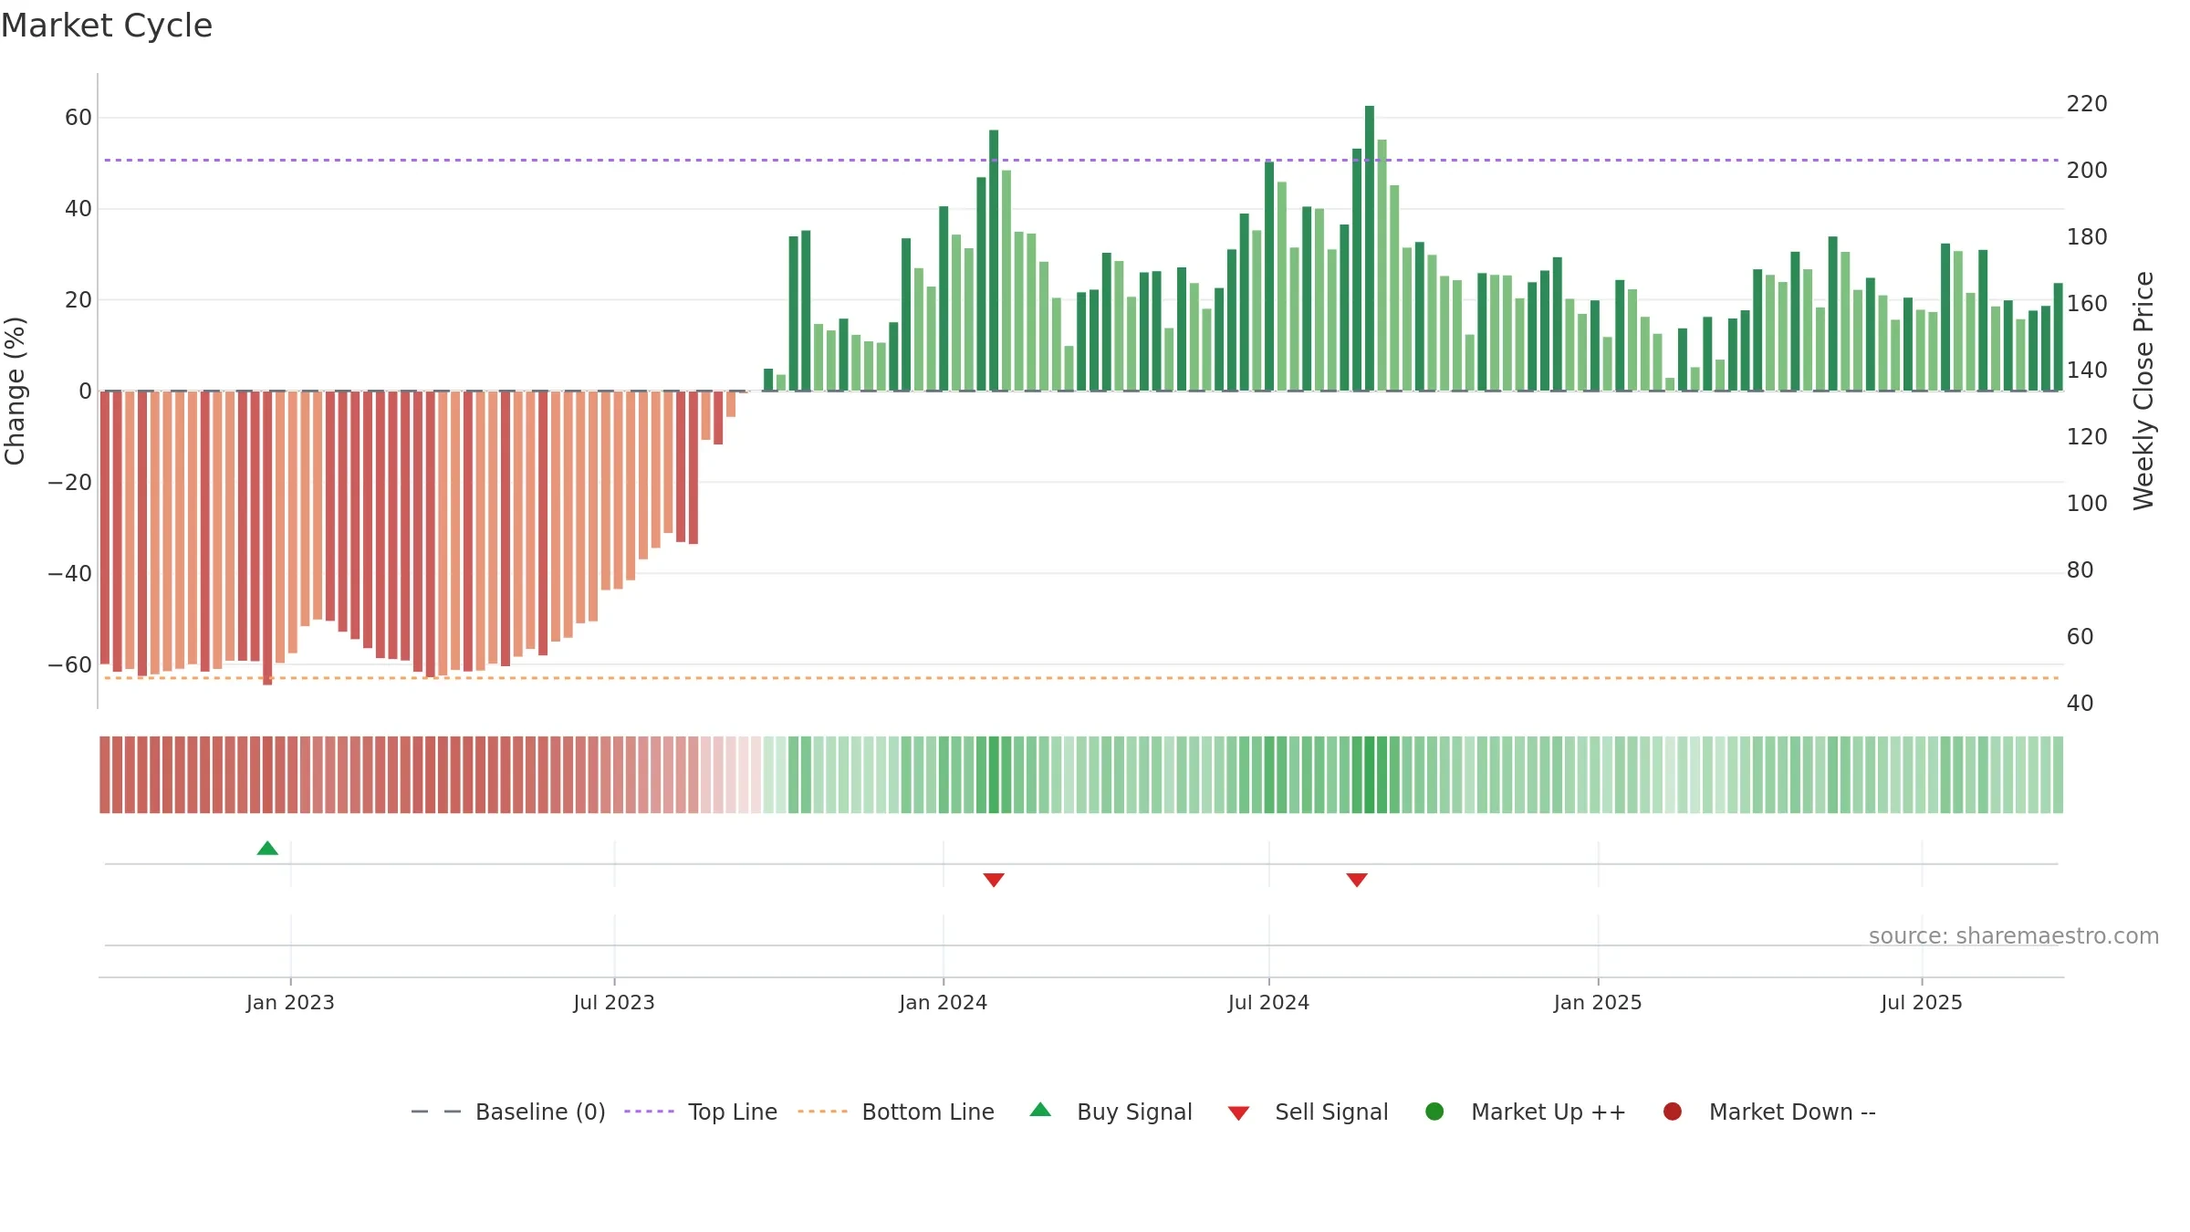The image size is (2190, 1232).
Task: Click the Buy Signal legend triangle icon
Action: (x=1040, y=1110)
